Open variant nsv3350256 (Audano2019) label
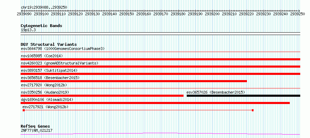Image resolution: width=310 pixels, height=138 pixels. tap(45, 92)
